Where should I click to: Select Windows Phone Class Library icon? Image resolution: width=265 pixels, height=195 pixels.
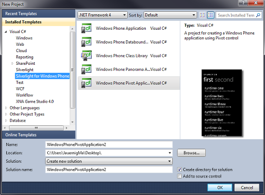(x=86, y=56)
